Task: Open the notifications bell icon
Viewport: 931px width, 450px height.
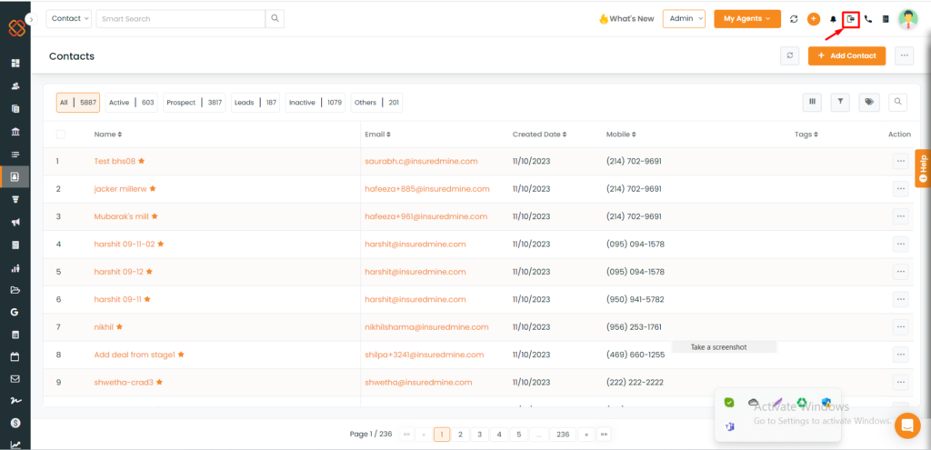Action: pyautogui.click(x=833, y=19)
